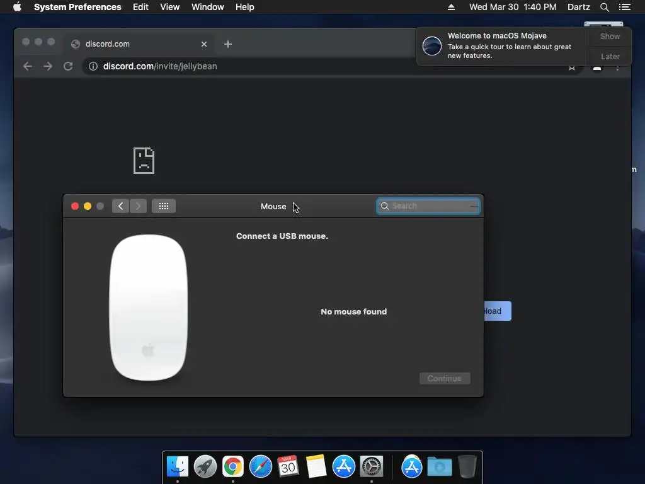
Task: Open the Help menu
Action: click(245, 7)
